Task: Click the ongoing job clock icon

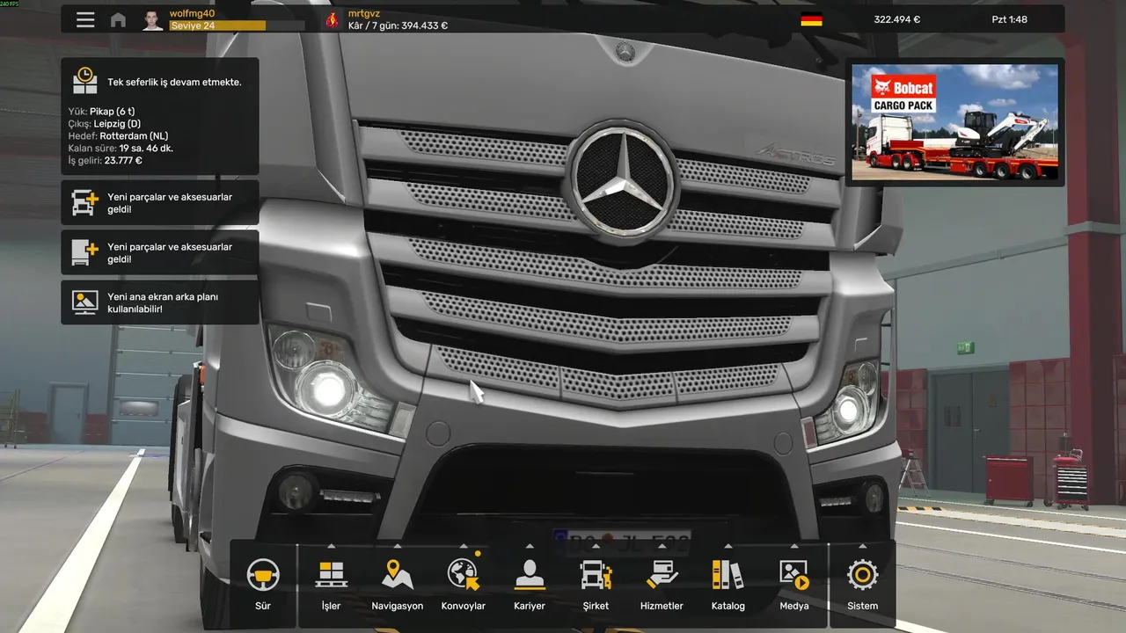Action: point(85,81)
